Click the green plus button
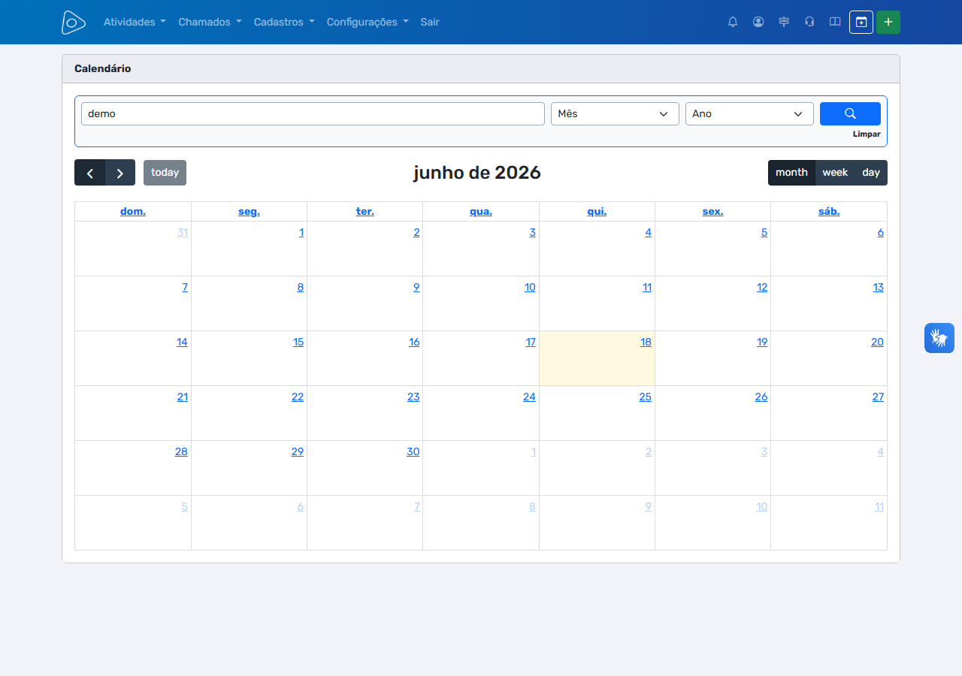Screen dimensions: 962x676 [x=888, y=22]
